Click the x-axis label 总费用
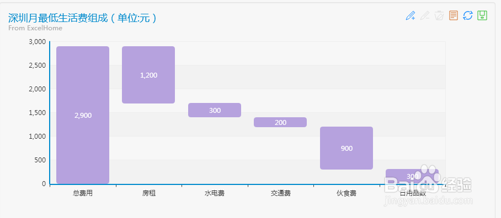The width and height of the screenshot is (501, 218). point(83,193)
